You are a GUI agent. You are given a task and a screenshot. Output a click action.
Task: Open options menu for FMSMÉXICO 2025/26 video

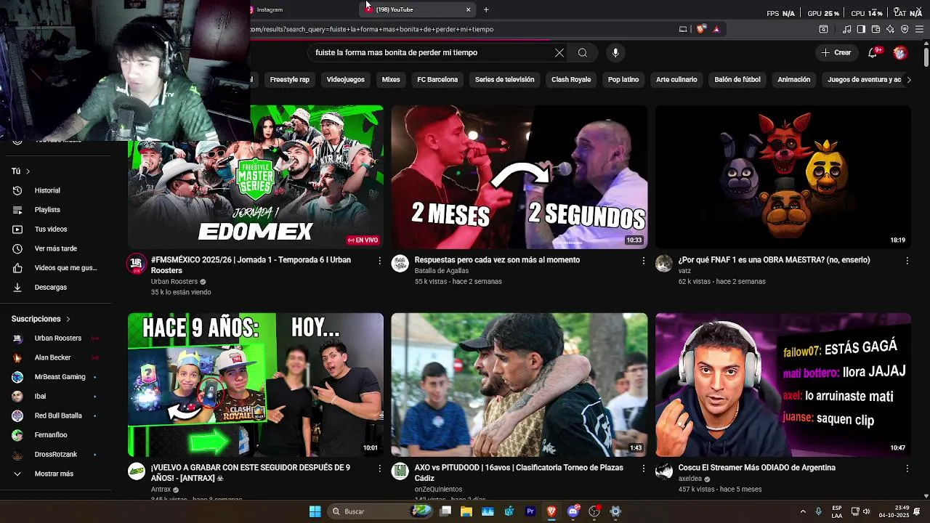tap(379, 260)
